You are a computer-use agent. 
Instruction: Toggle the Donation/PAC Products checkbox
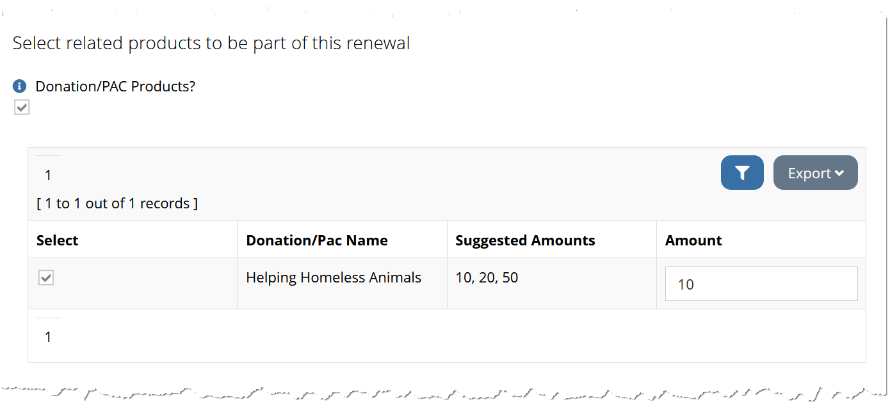click(x=22, y=108)
